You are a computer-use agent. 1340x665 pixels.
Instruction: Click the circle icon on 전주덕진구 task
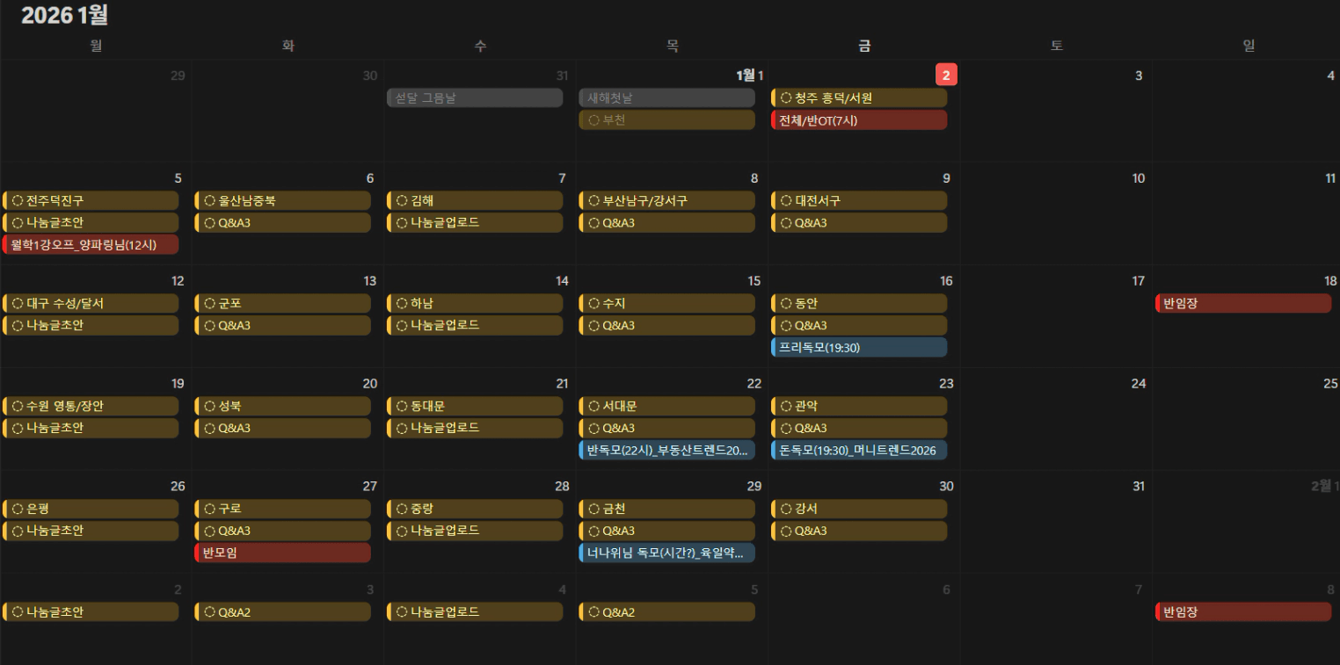[18, 201]
